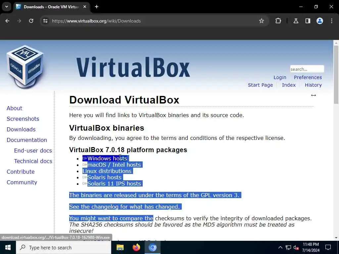Click the VirtualBox cube logo
This screenshot has width=339, height=254.
pos(25,66)
